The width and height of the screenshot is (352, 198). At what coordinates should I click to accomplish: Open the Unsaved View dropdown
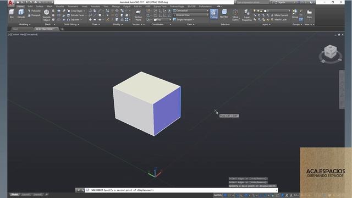191,15
